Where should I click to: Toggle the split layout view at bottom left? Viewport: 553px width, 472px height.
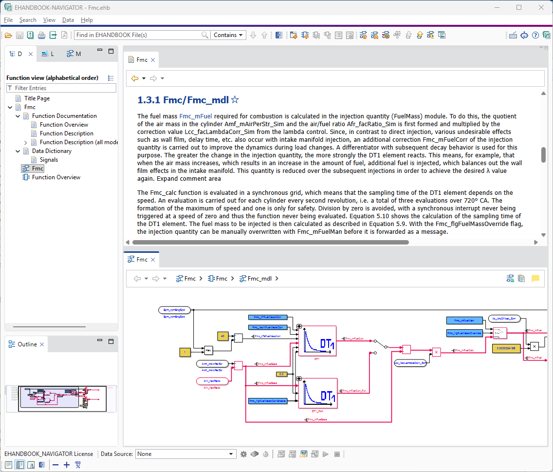pyautogui.click(x=20, y=465)
